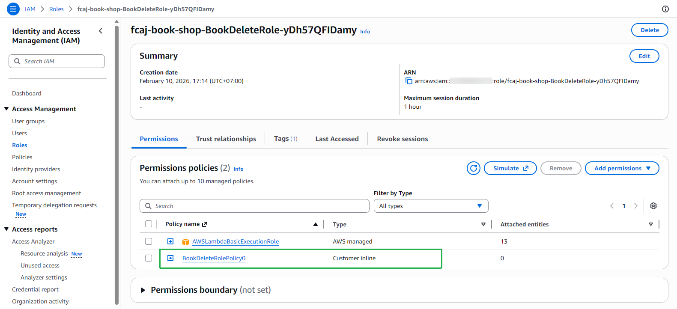Expand BookDeleteRolePolicy0 policy details
The image size is (677, 309).
pos(170,258)
